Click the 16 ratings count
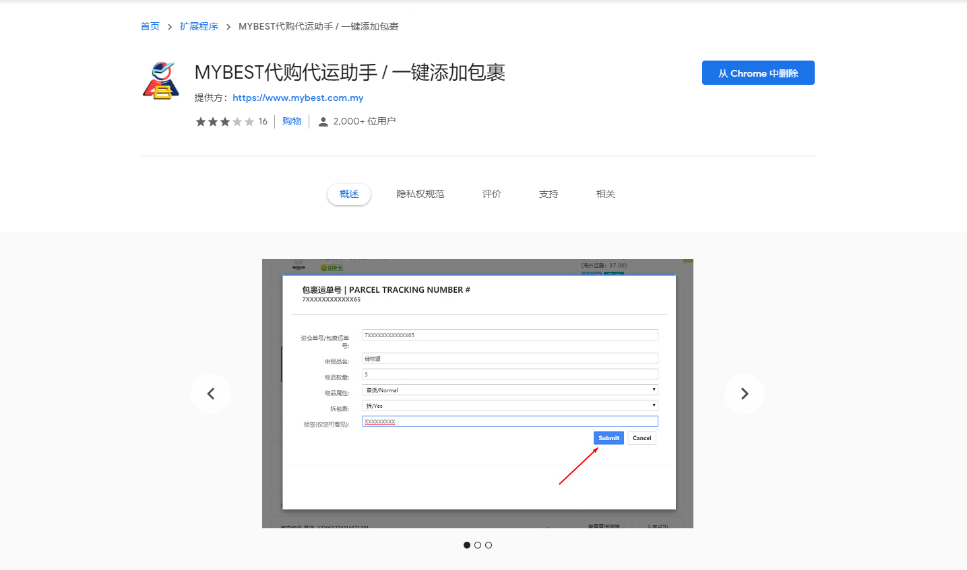 263,121
